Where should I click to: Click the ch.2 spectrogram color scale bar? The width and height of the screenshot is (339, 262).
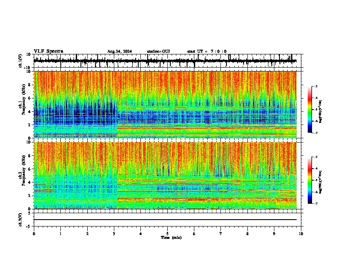[x=310, y=180]
